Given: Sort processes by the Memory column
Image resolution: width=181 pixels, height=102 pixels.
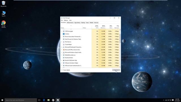Looking at the screenshot, I should (102, 27).
